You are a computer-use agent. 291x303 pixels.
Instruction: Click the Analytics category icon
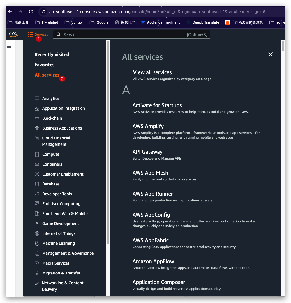[37, 98]
